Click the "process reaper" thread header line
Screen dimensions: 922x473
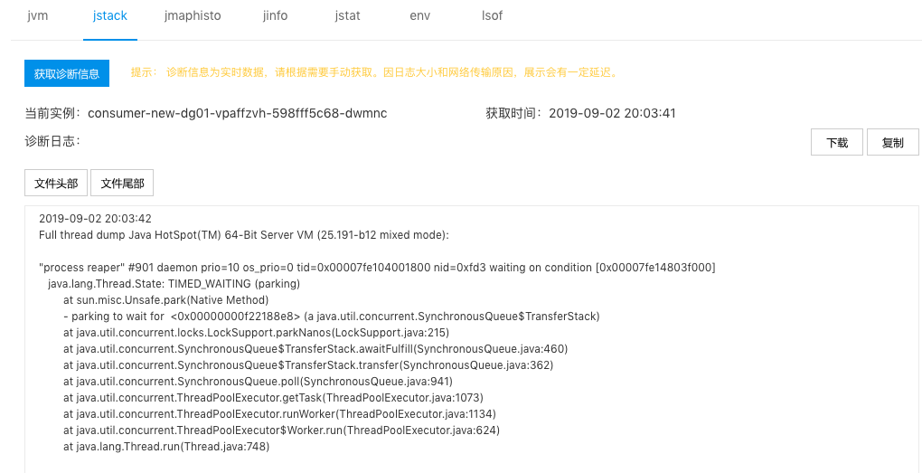377,268
